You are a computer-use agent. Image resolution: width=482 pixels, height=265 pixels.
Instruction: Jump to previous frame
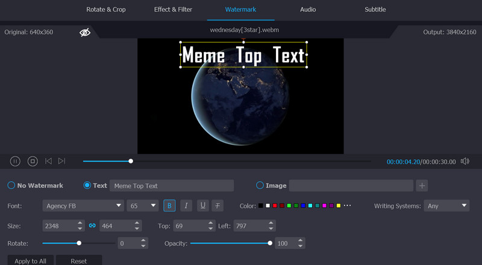pos(48,161)
